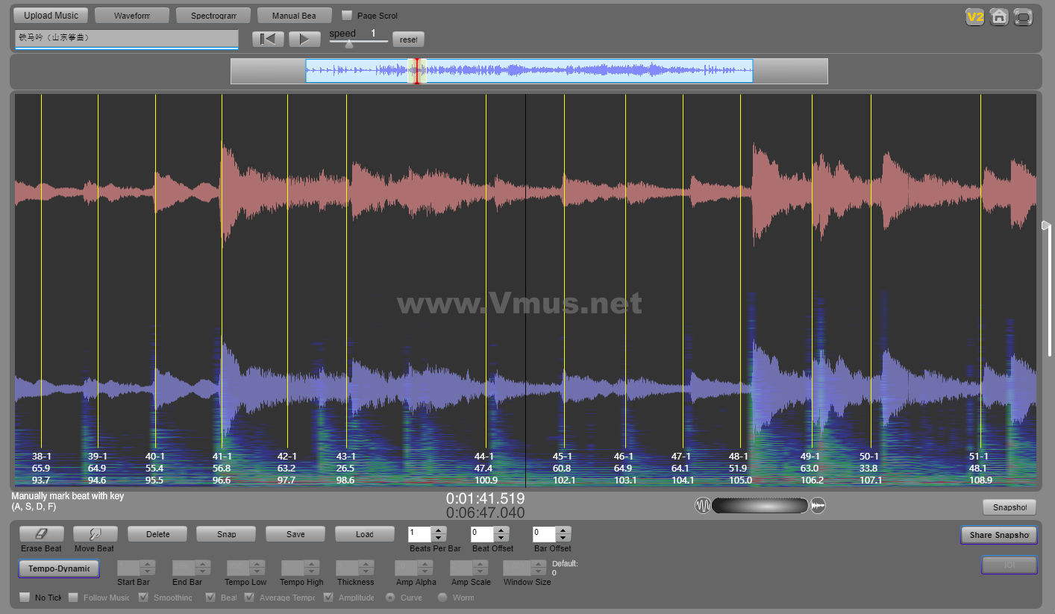Viewport: 1055px width, 614px height.
Task: Increase Start Bar value
Action: coord(148,564)
